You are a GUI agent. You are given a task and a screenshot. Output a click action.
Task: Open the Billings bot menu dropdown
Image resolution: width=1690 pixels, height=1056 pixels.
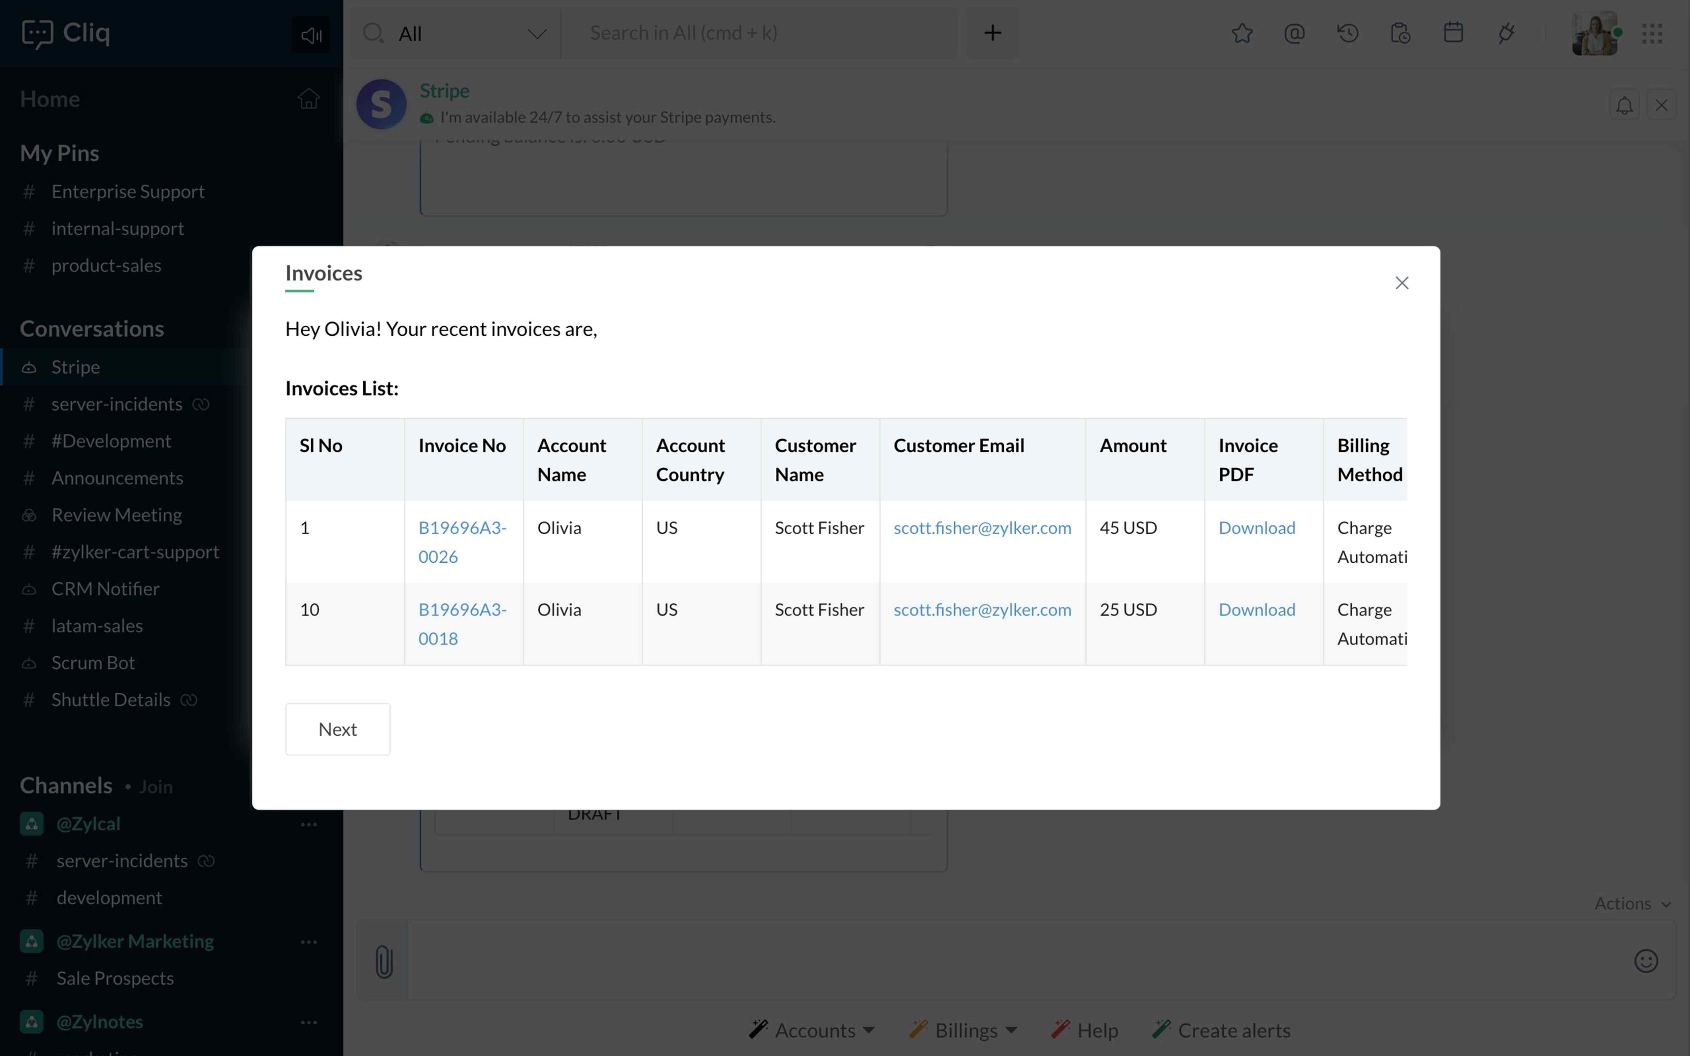(964, 1030)
